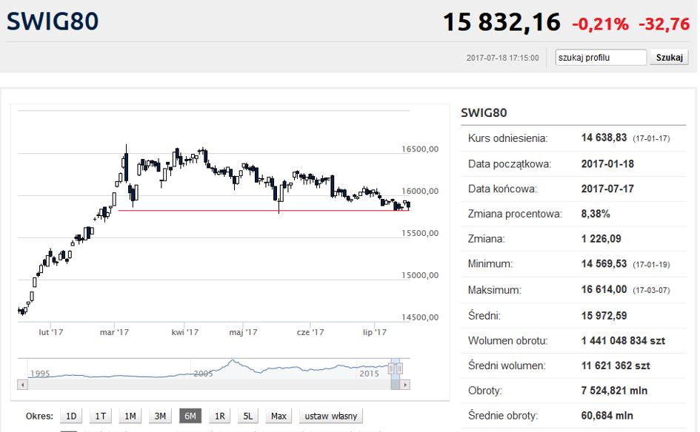This screenshot has height=432, width=700.
Task: Switch chart range to 3M
Action: pos(159,416)
